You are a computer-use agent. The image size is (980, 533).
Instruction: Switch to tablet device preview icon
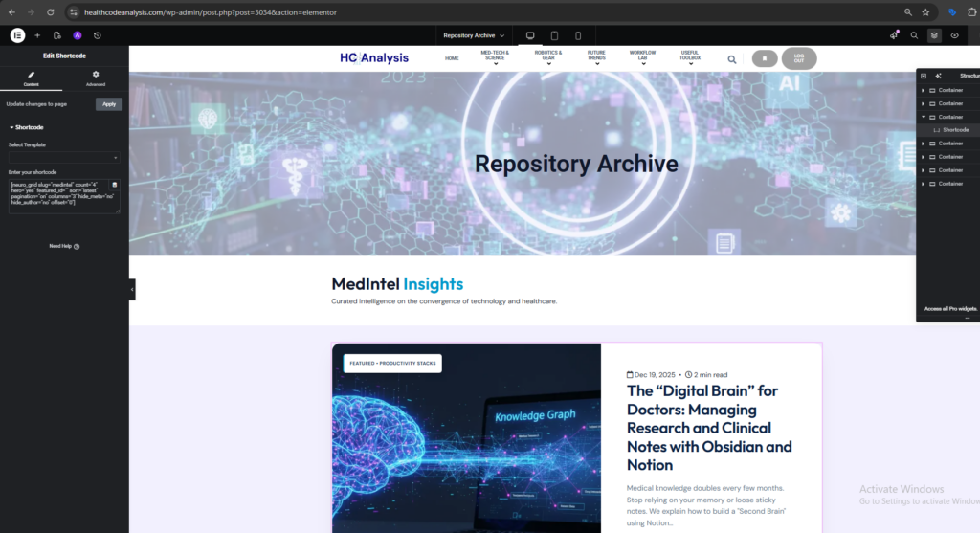554,35
